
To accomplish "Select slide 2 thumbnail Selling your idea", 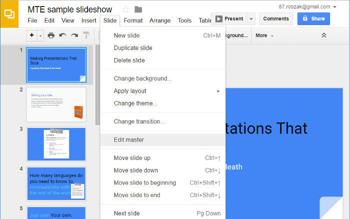I will pyautogui.click(x=56, y=104).
